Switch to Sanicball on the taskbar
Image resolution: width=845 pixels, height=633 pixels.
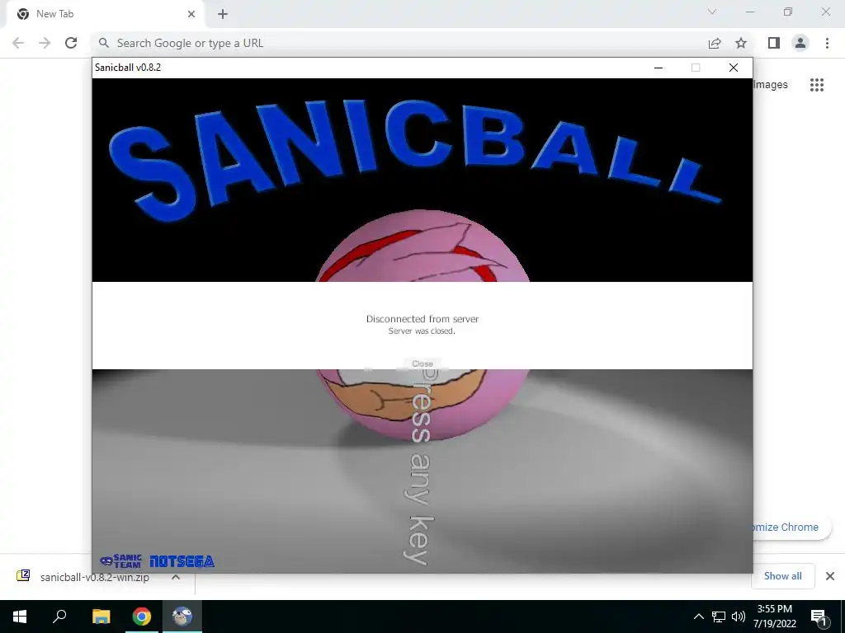182,617
